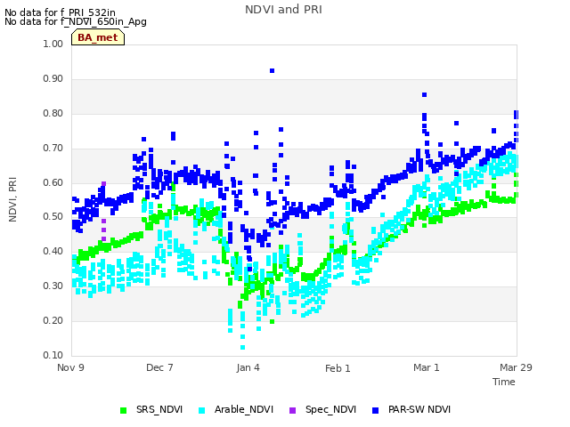Image resolution: width=570 pixels, height=427 pixels.
Task: Click the blue PAR-SW NDVI legend swatch
Action: [x=375, y=410]
